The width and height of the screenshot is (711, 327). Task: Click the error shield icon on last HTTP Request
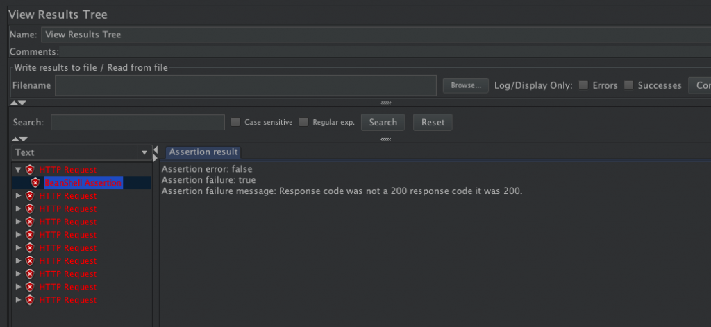pyautogui.click(x=30, y=300)
